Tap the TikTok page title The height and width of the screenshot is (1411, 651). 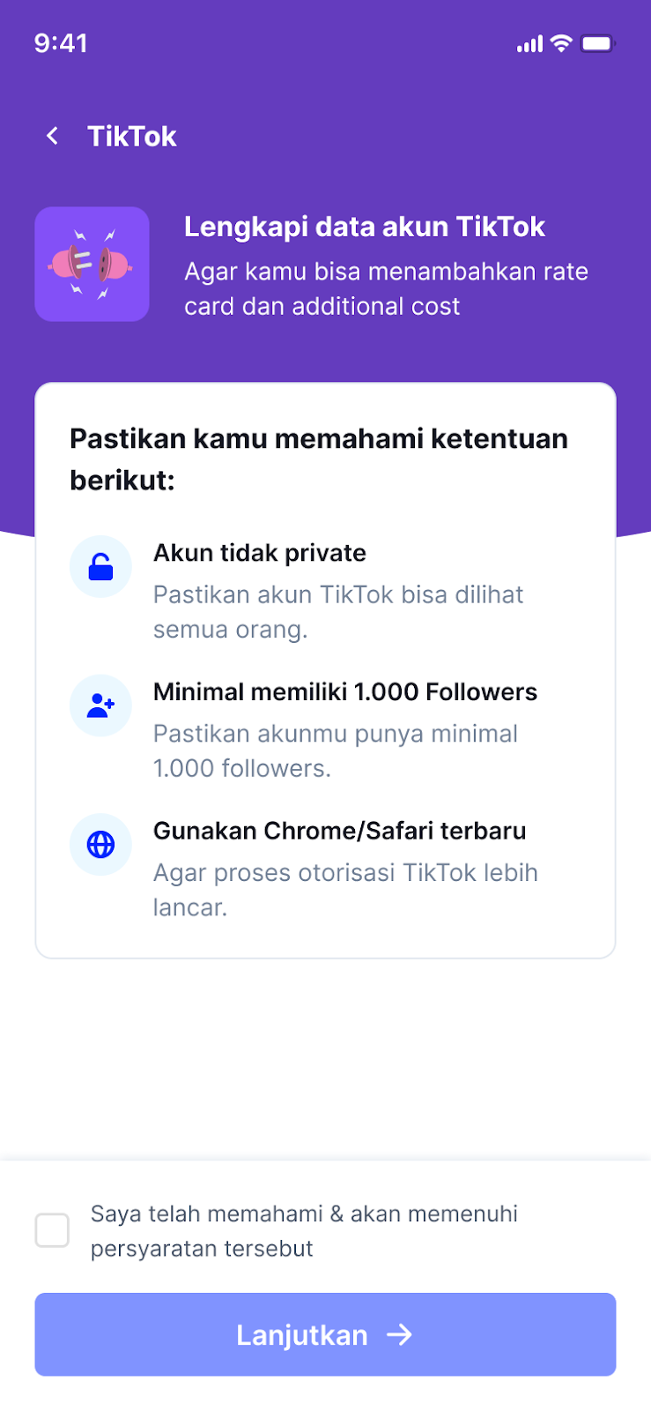pyautogui.click(x=132, y=137)
